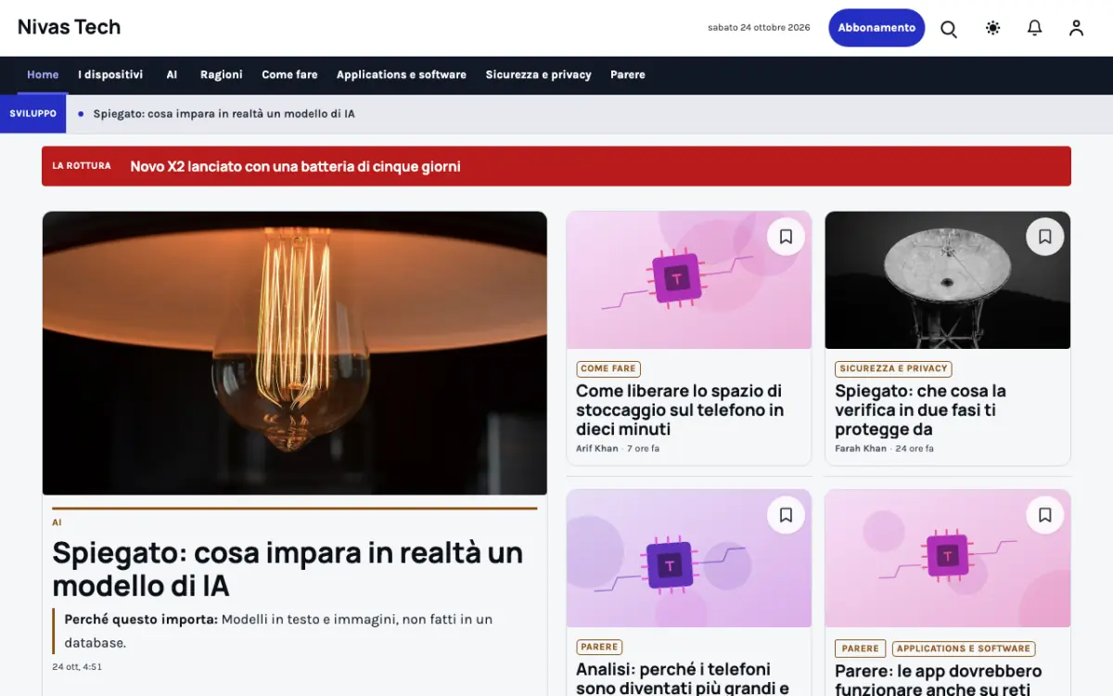This screenshot has height=696, width=1113.
Task: Click the SVILUPPO ticker label
Action: pyautogui.click(x=32, y=113)
